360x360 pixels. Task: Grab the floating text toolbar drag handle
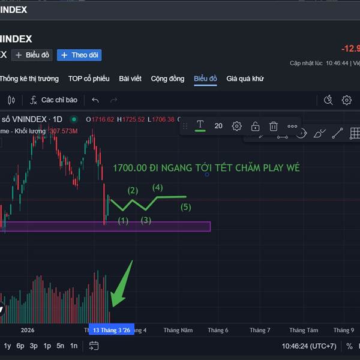[x=185, y=126]
